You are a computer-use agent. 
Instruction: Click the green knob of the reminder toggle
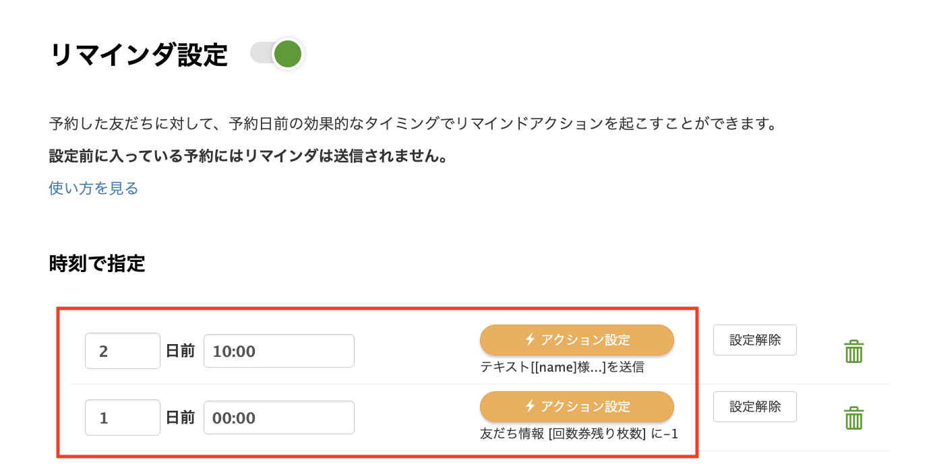point(287,53)
